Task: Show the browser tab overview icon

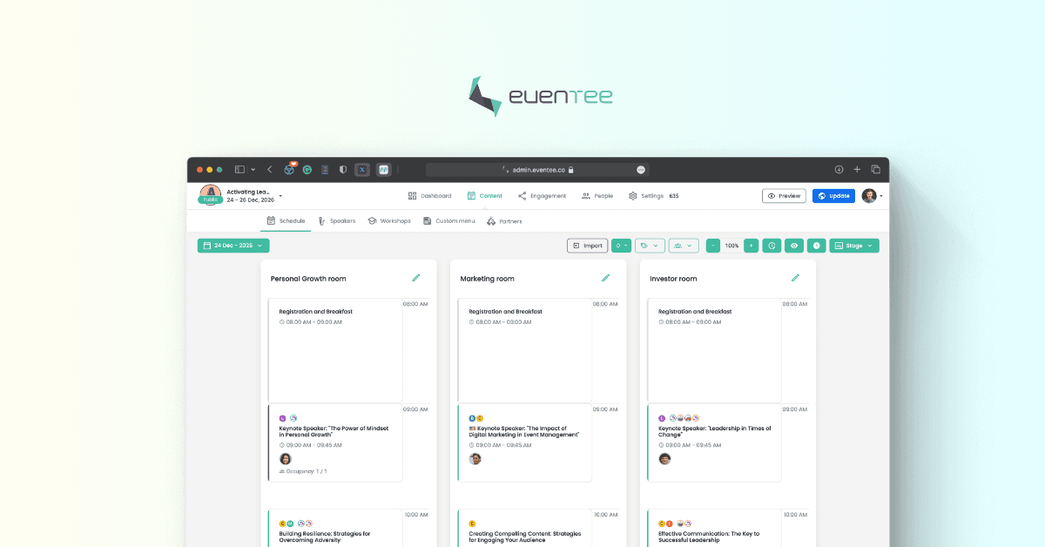Action: click(x=875, y=170)
